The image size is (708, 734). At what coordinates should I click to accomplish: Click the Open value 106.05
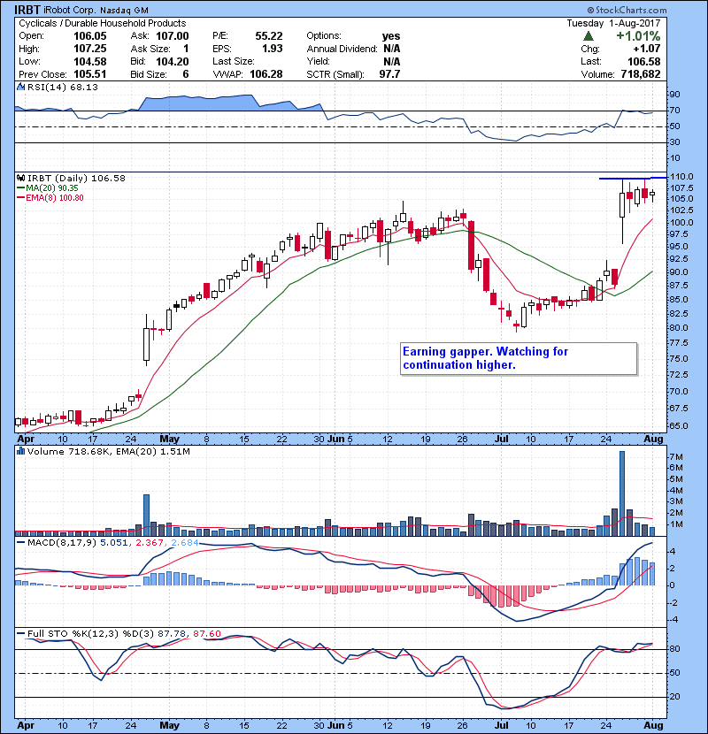(x=90, y=36)
